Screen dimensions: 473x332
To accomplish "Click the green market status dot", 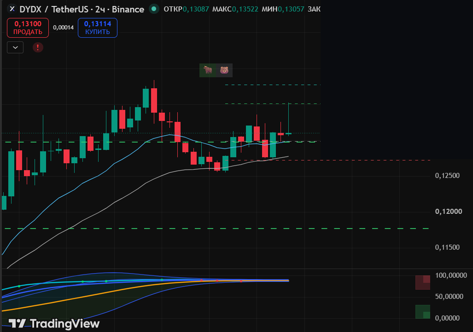I will pos(154,9).
